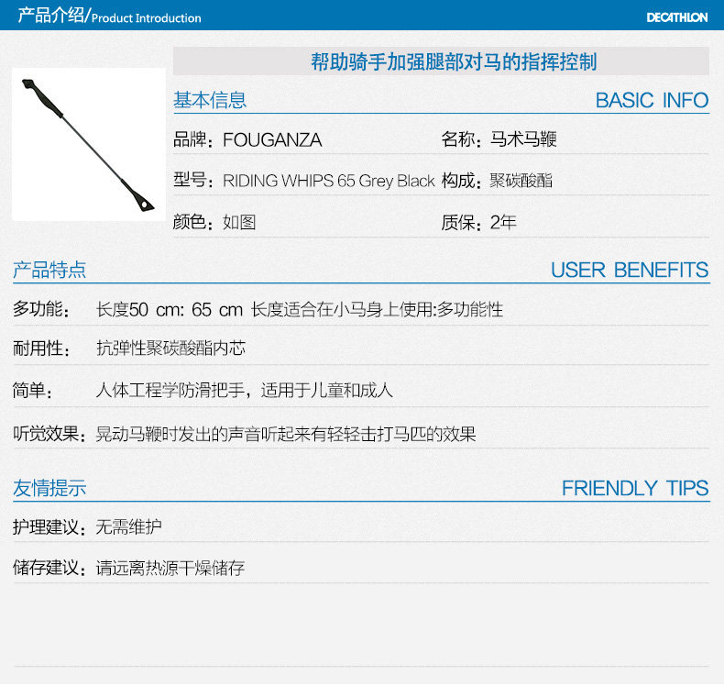Click the storage advice 请远离热源干燥储存
Viewport: 724px width, 686px height.
(170, 568)
